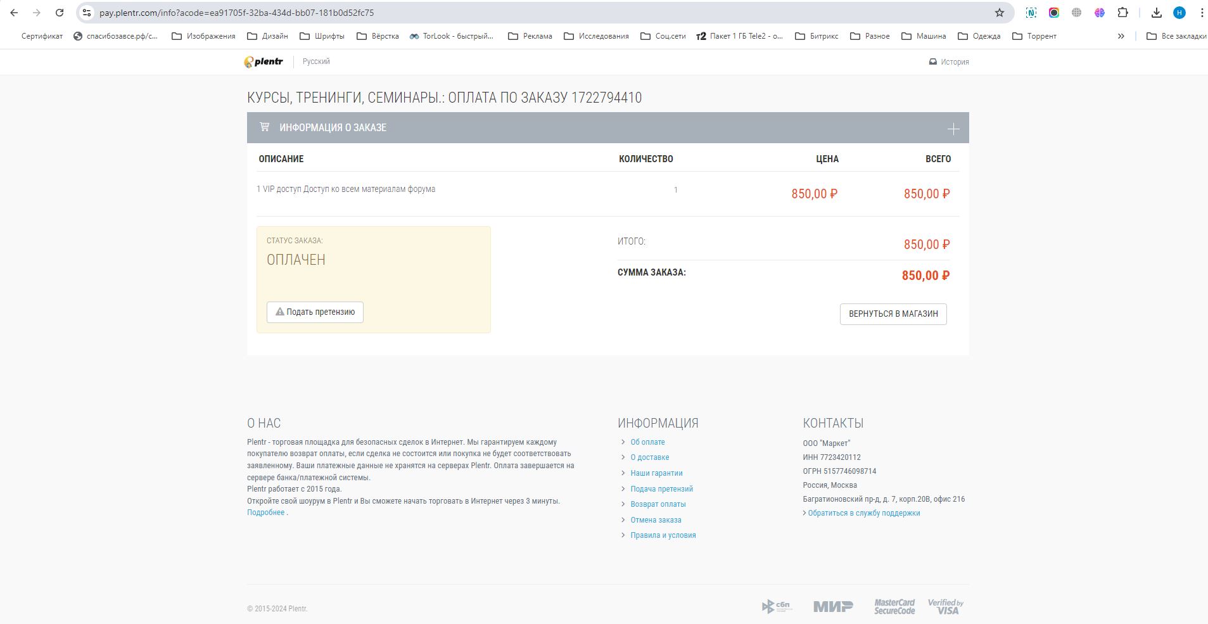Open the Шрифты bookmarks folder
The height and width of the screenshot is (624, 1208).
(x=322, y=36)
